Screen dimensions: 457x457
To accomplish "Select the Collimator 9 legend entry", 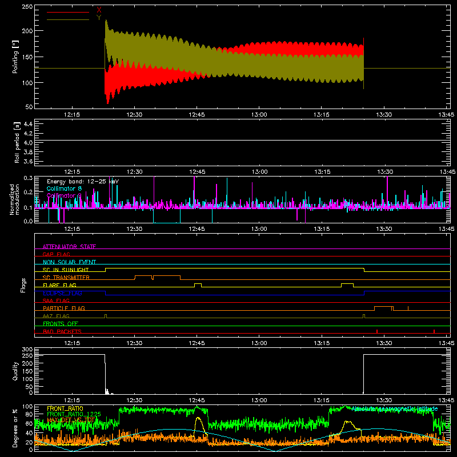I will [64, 195].
